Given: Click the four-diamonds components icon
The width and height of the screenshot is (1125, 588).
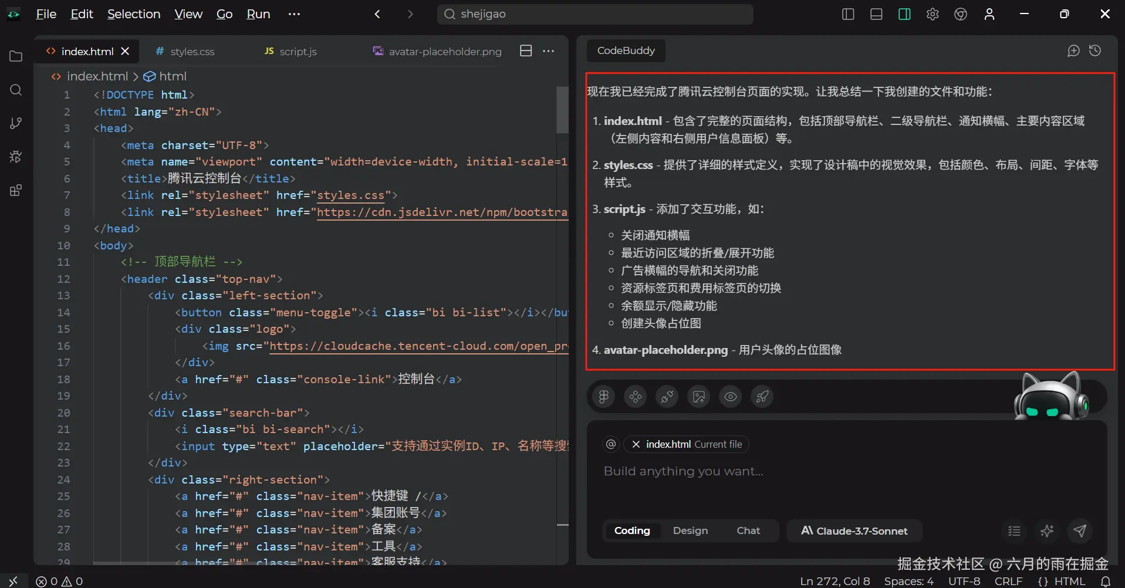Looking at the screenshot, I should pos(636,397).
